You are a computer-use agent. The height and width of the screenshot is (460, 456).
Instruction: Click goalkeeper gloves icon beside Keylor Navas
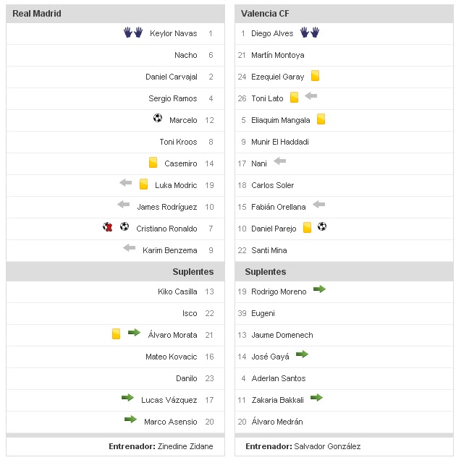pyautogui.click(x=133, y=33)
